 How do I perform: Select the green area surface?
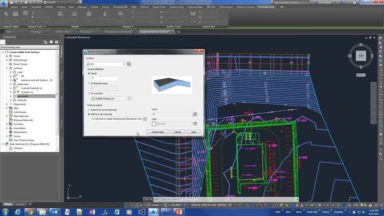click(x=23, y=84)
